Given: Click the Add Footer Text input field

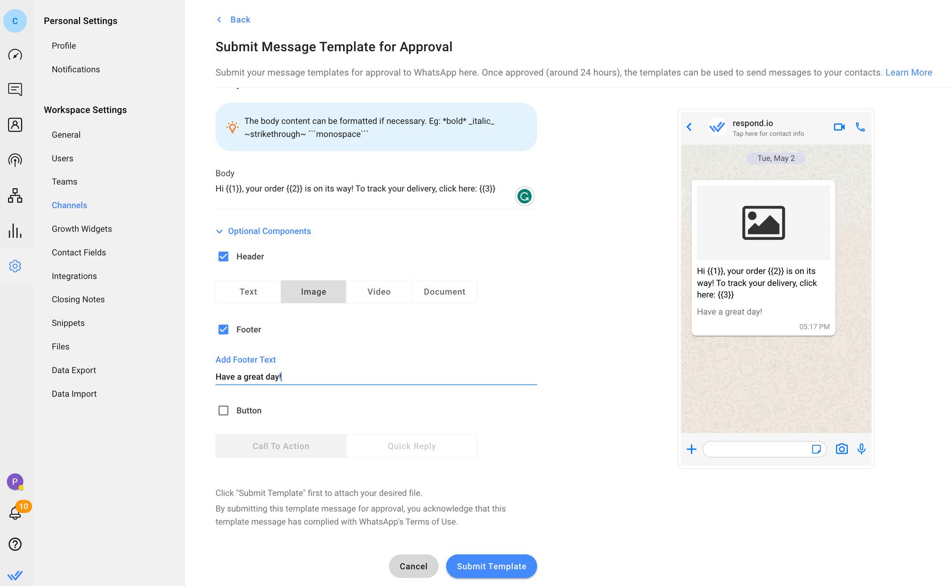Looking at the screenshot, I should (376, 375).
